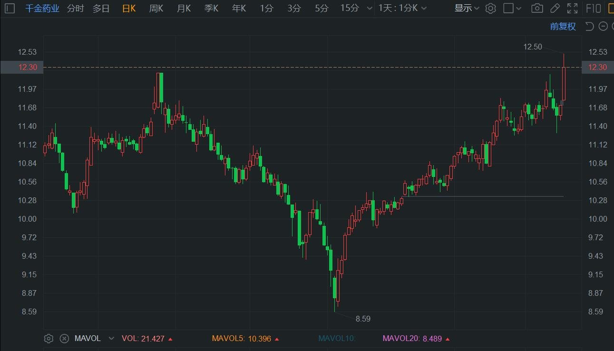Switch to the 1分 interval
The width and height of the screenshot is (614, 351).
[x=266, y=8]
